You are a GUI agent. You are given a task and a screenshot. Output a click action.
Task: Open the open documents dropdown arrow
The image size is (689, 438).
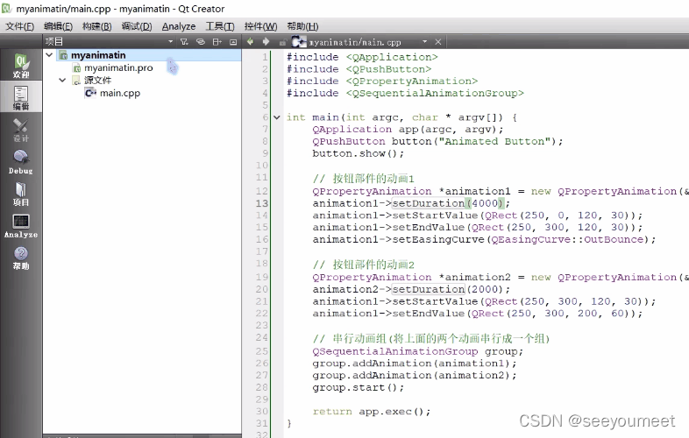tap(424, 42)
